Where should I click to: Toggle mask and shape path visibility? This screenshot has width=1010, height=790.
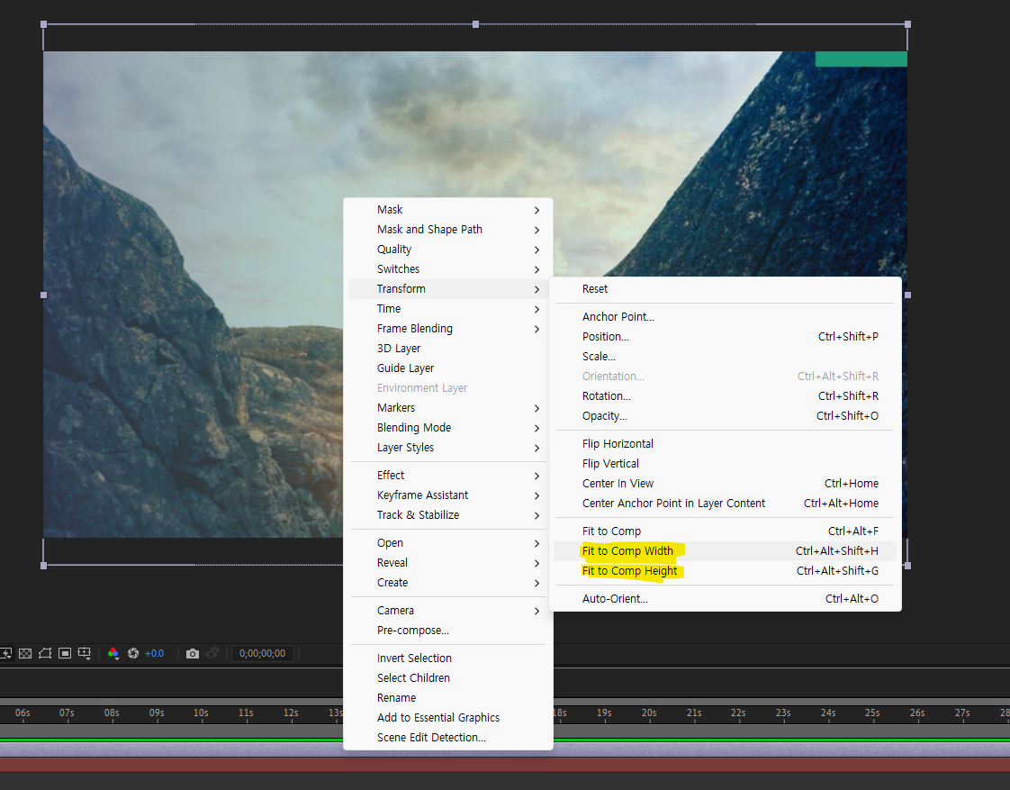tap(45, 653)
